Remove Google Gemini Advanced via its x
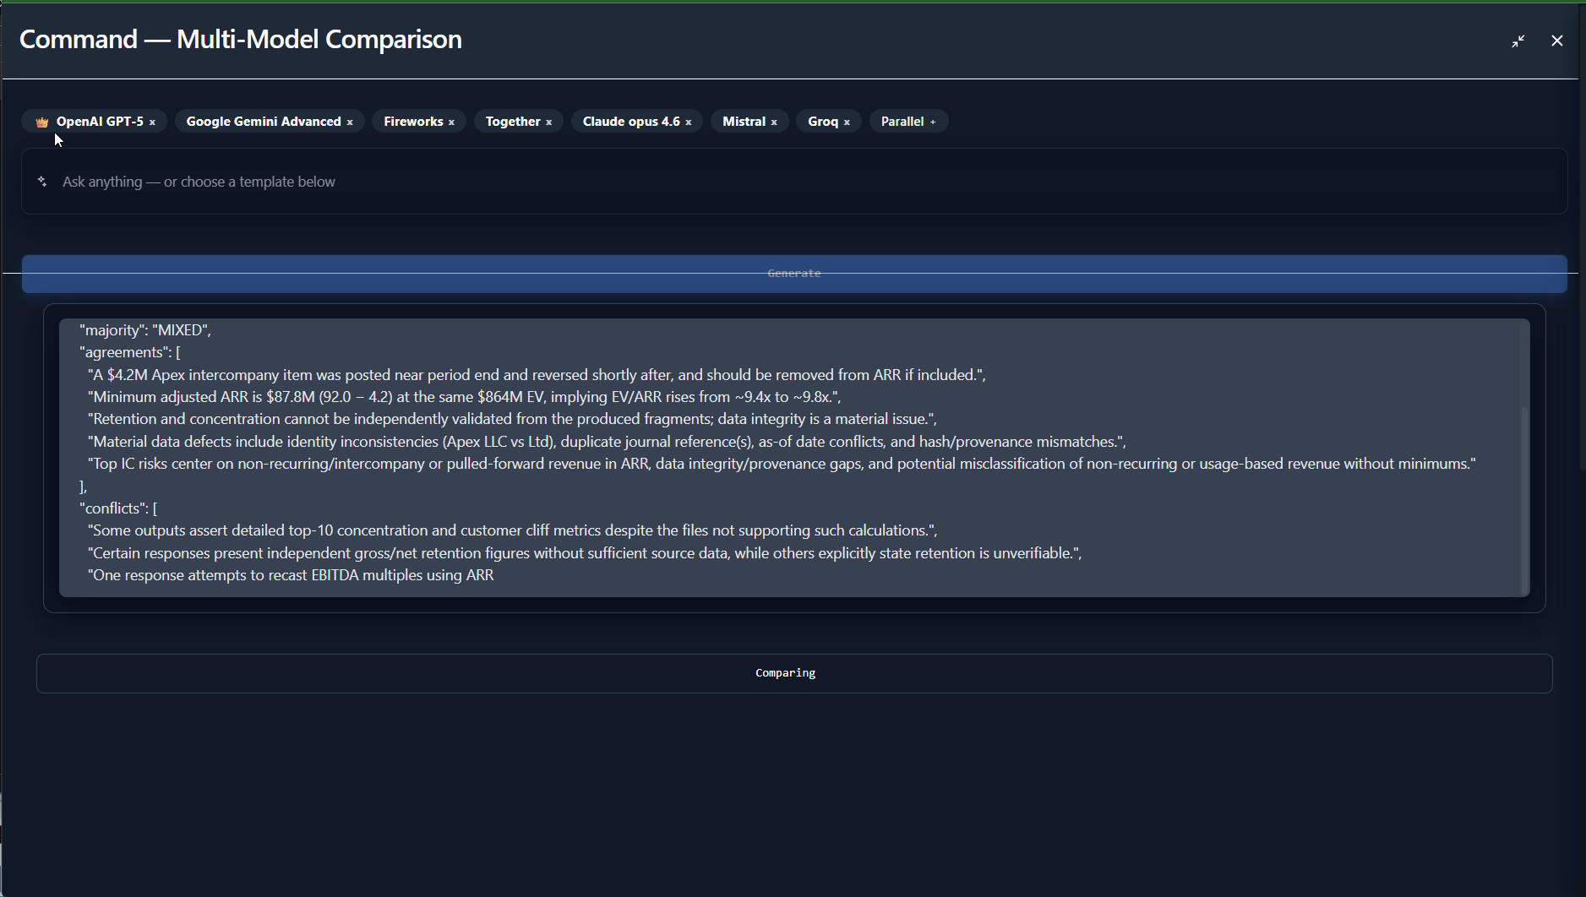Image resolution: width=1586 pixels, height=897 pixels. pyautogui.click(x=350, y=122)
